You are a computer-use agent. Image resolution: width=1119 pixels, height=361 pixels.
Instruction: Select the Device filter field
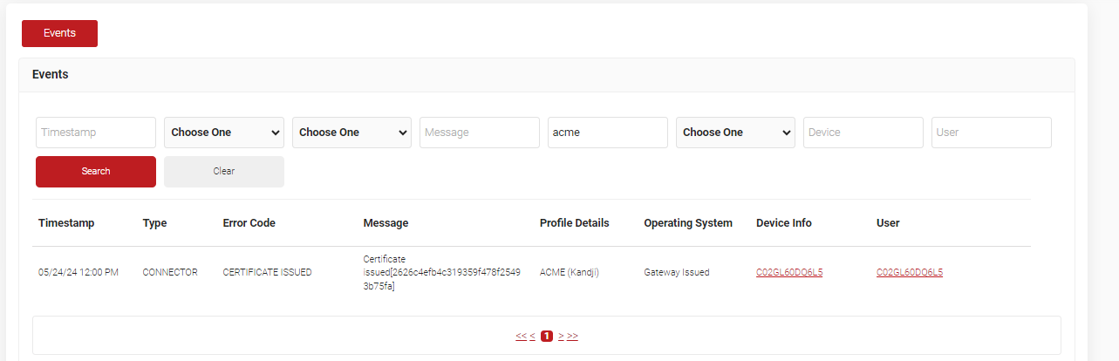863,133
